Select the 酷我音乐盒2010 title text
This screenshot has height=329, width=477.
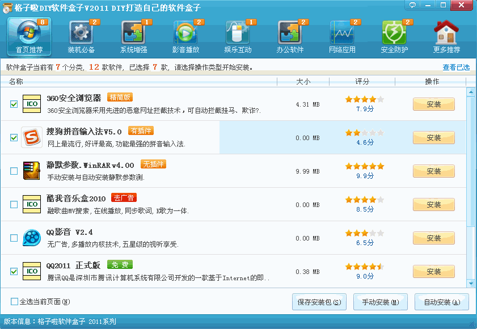point(76,199)
